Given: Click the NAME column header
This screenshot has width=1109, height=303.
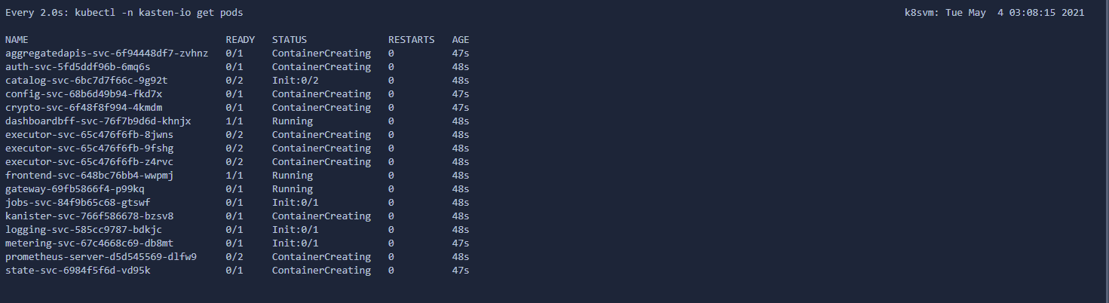Looking at the screenshot, I should pos(17,40).
